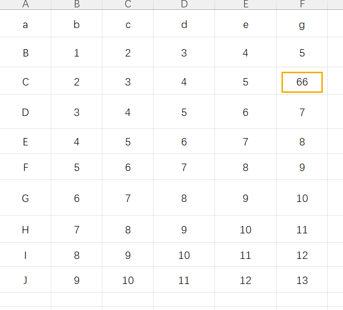Select column header A

point(26,4)
